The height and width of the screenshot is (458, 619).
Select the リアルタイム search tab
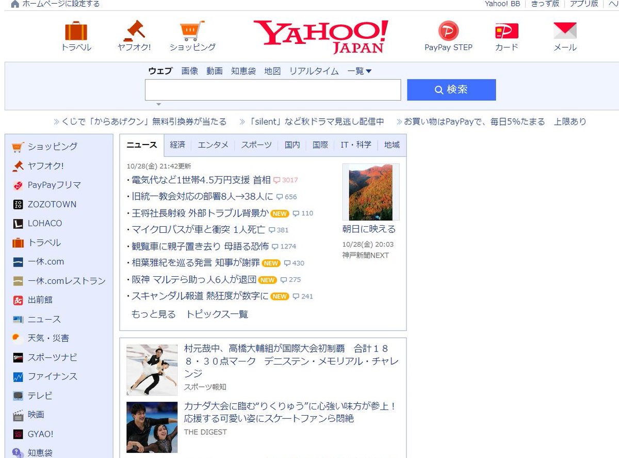(314, 71)
